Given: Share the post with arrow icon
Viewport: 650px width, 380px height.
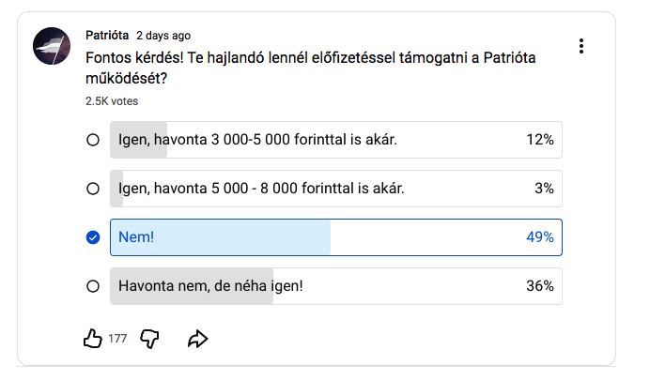Looking at the screenshot, I should [197, 339].
